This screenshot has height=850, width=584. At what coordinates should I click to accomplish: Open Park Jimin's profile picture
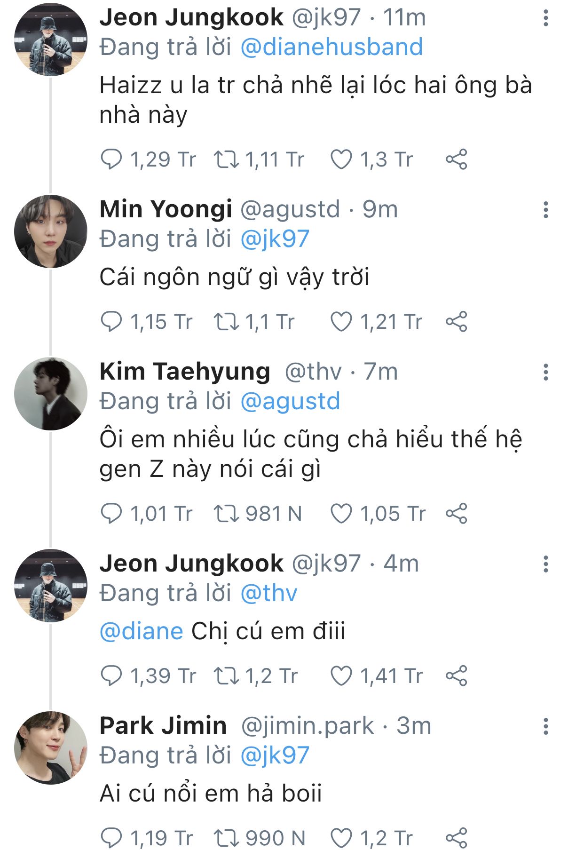[x=51, y=747]
